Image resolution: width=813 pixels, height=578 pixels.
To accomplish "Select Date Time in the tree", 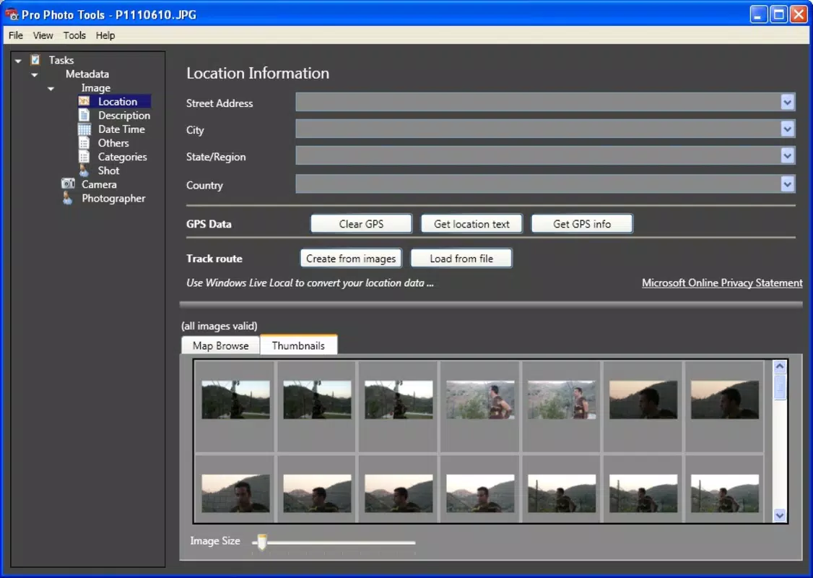I will pos(121,129).
